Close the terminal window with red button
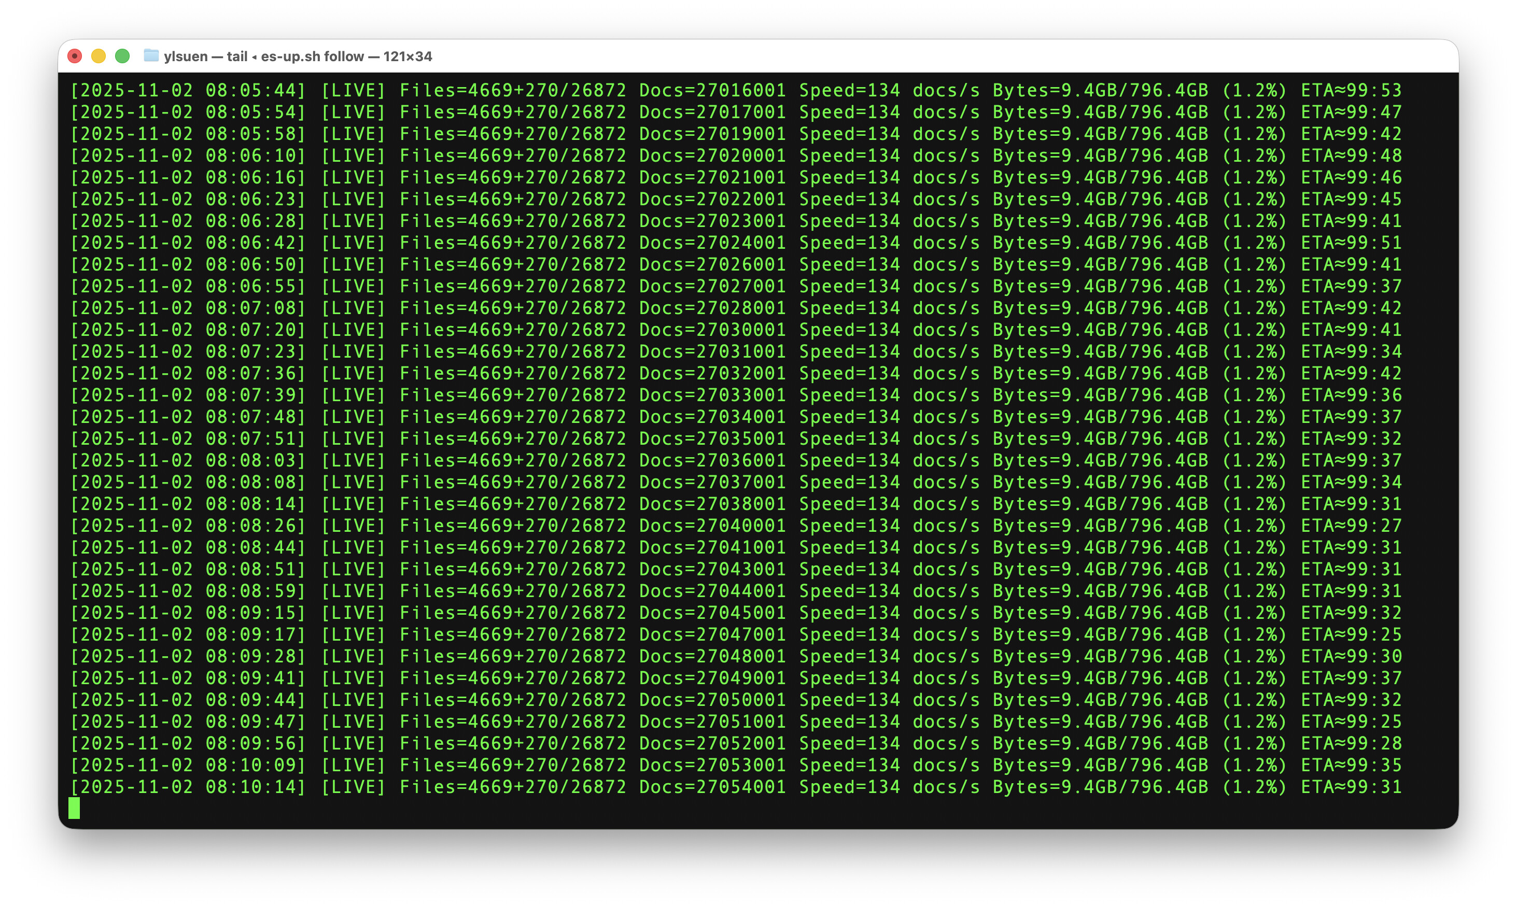Viewport: 1517px width, 906px height. [x=75, y=56]
